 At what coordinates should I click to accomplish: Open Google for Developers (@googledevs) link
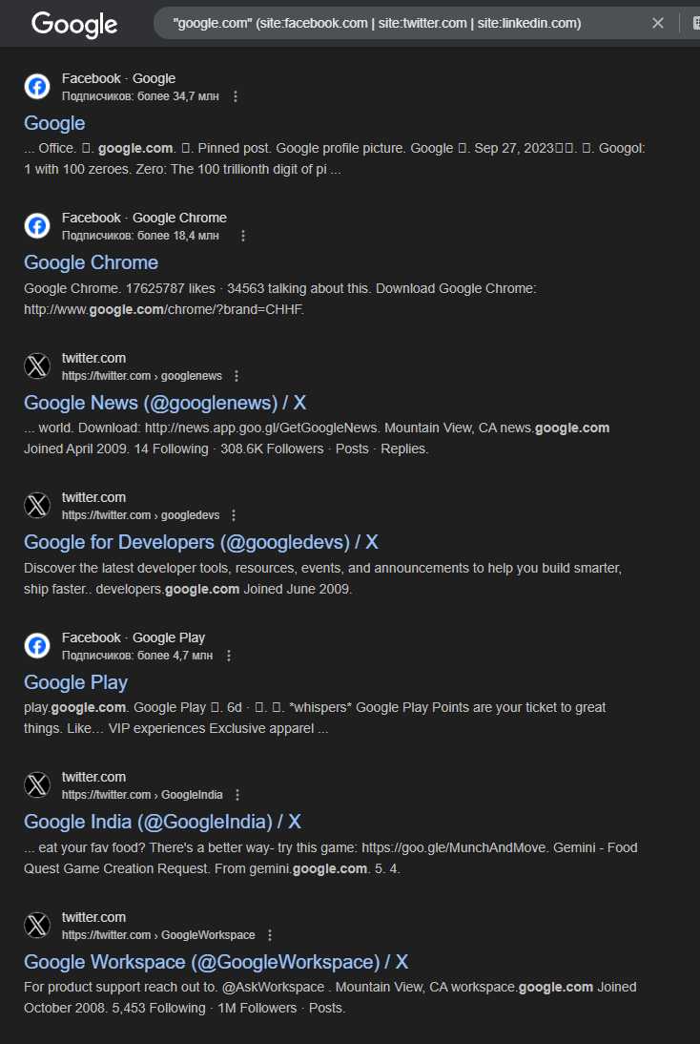pyautogui.click(x=201, y=542)
